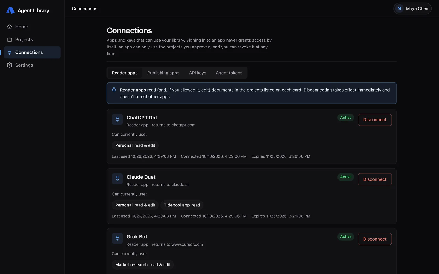Click "Can currently use:" label on Grok Bot

(x=129, y=254)
